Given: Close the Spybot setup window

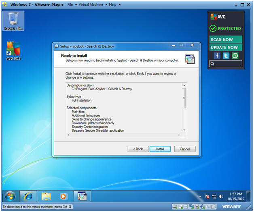Looking at the screenshot, I should (192, 45).
